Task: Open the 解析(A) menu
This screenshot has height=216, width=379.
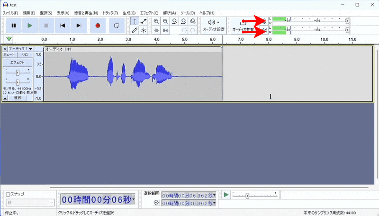Action: pyautogui.click(x=170, y=13)
